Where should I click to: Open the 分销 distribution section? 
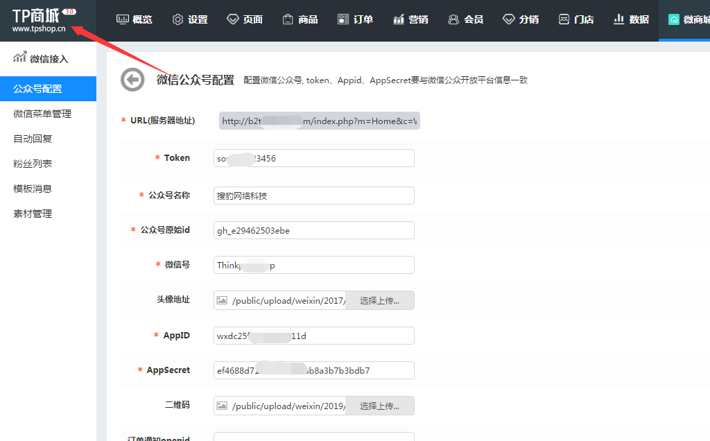pyautogui.click(x=521, y=19)
